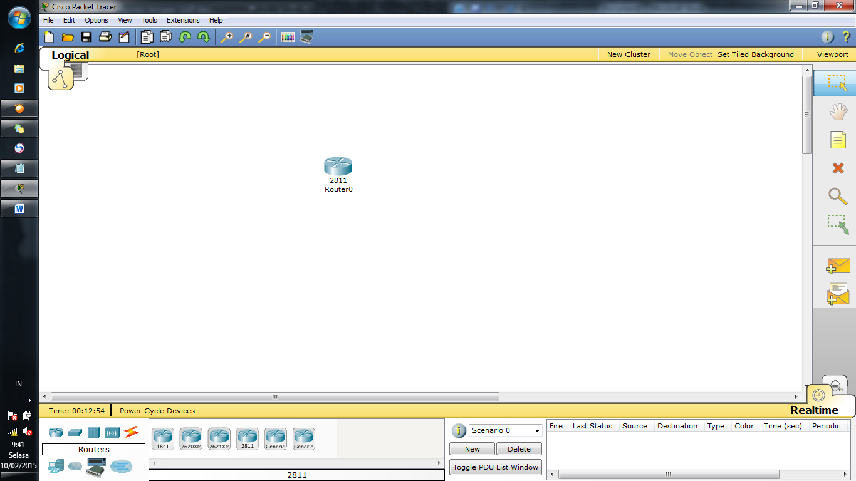Open the Activity Wizard icon
Screen dimensions: 856x481
pyautogui.click(x=124, y=37)
